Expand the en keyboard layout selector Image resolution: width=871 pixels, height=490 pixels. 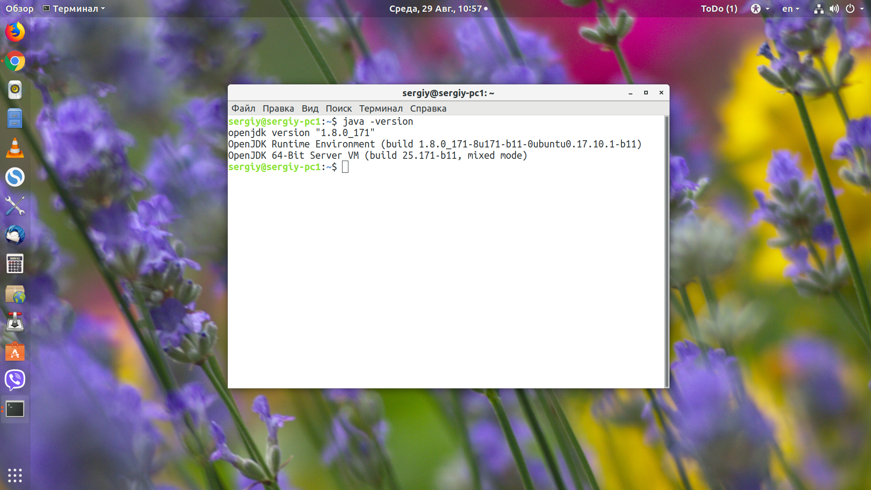coord(791,9)
